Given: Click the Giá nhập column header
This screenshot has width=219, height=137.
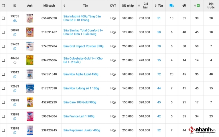Looking at the screenshot, I should [128, 6].
